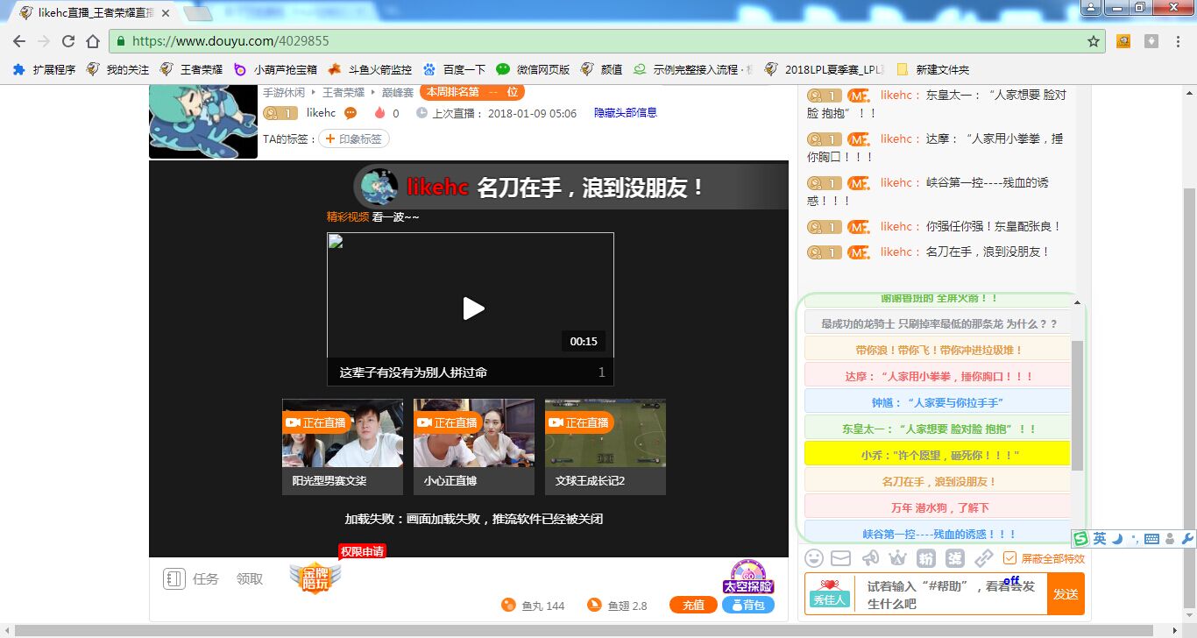Click the 手游休闲 breadcrumb
This screenshot has width=1197, height=638.
284,92
